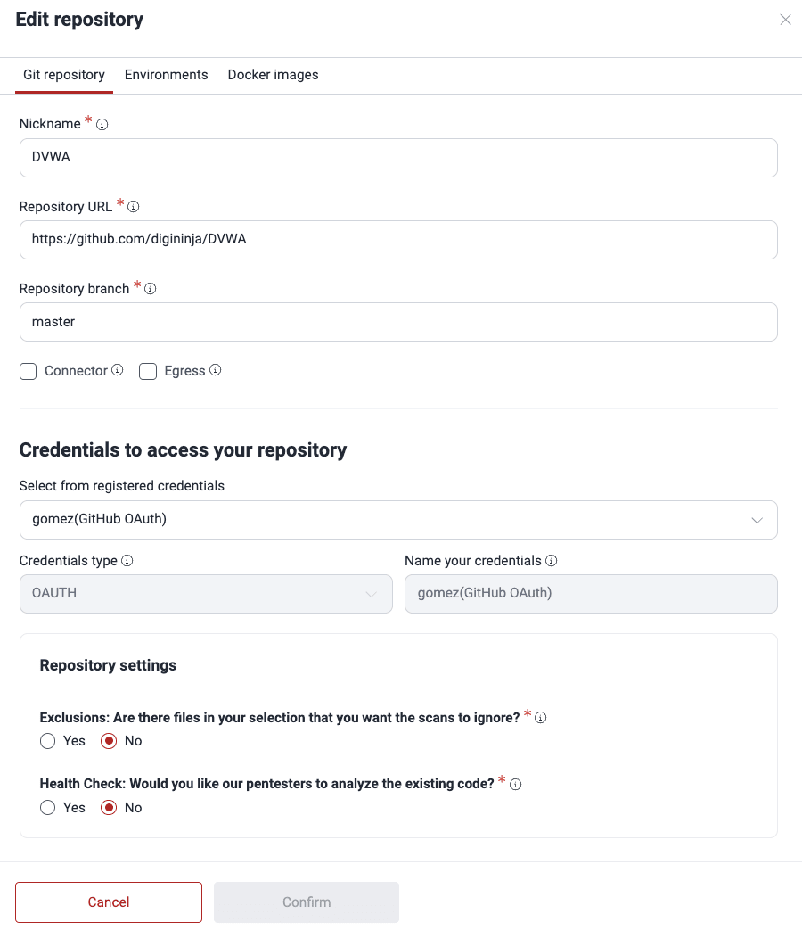Select Yes for Health Check question
Image resolution: width=802 pixels, height=939 pixels.
click(47, 807)
